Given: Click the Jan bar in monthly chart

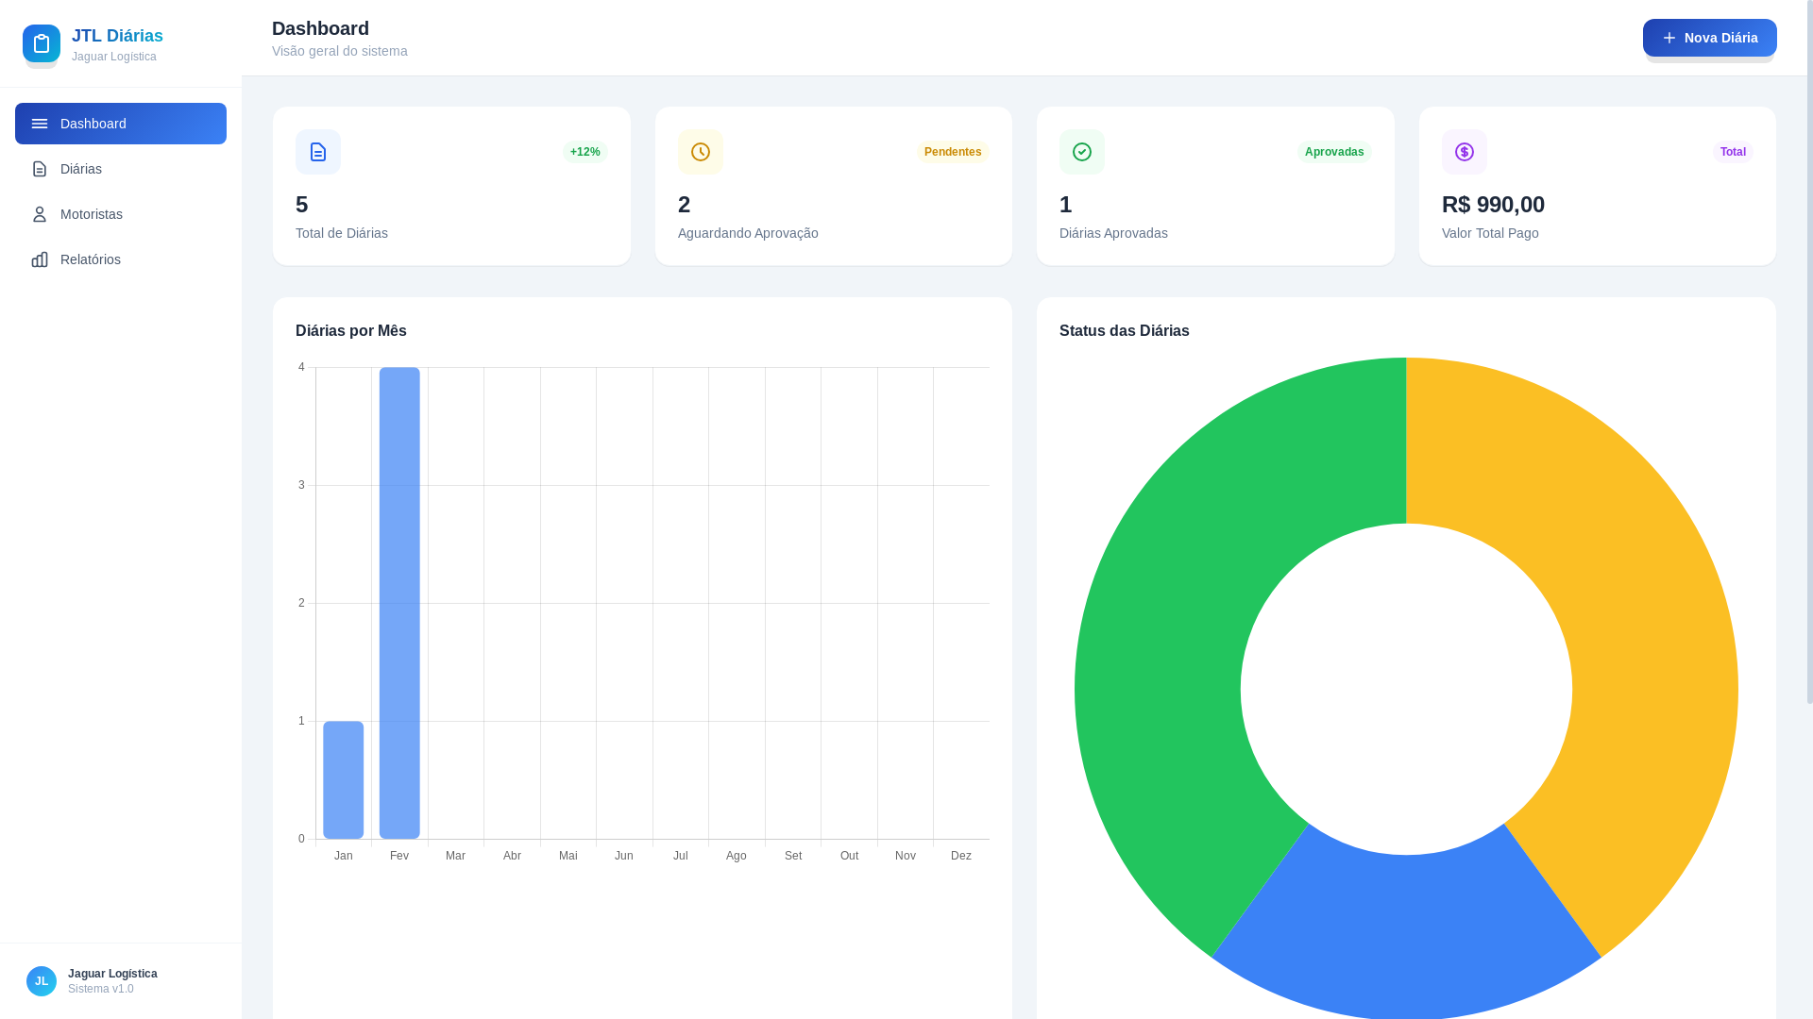Looking at the screenshot, I should [343, 780].
